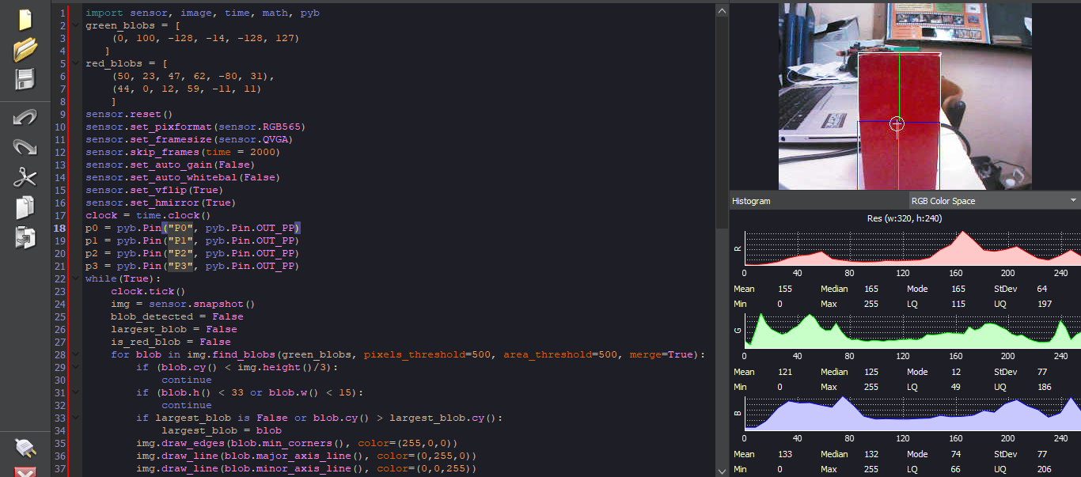
Task: Click the editor scrollbar up arrow
Action: [x=721, y=9]
